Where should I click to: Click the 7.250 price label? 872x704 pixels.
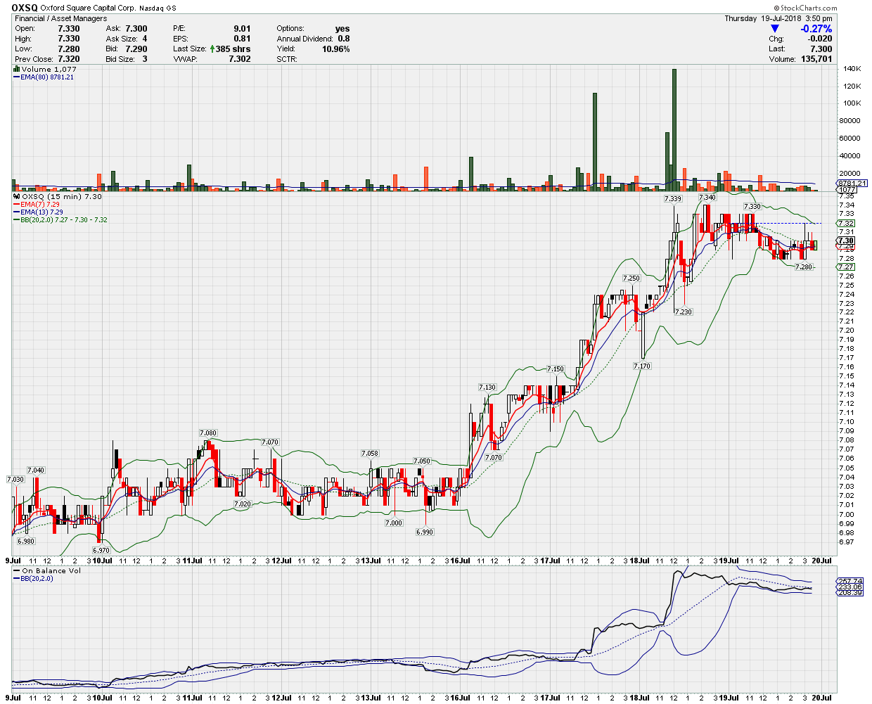click(x=631, y=279)
